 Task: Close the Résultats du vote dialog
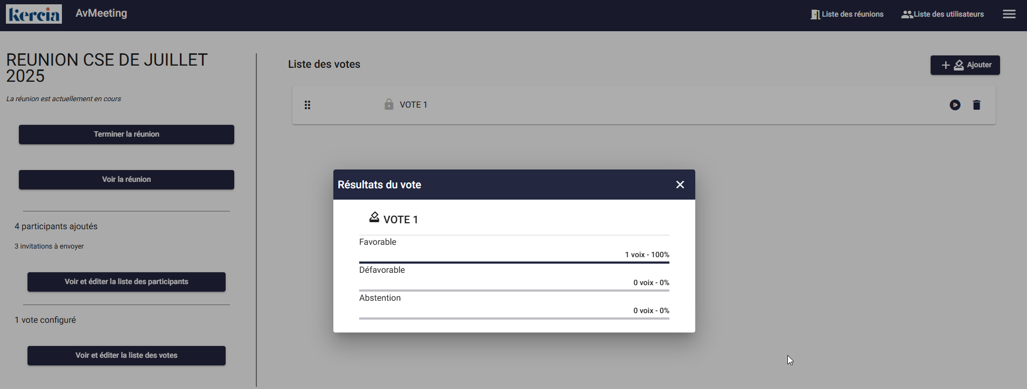[680, 185]
